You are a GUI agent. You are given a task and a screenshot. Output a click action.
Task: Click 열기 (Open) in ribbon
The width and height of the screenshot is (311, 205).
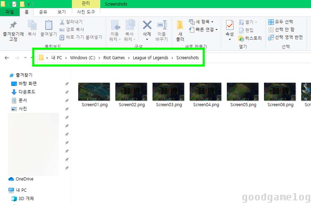tap(248, 22)
